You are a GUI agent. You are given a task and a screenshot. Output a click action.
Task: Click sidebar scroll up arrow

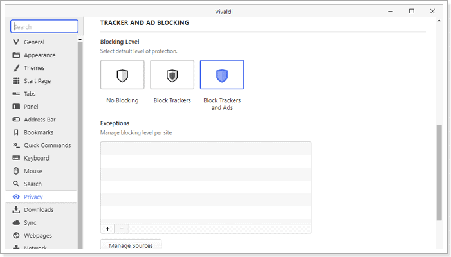click(x=80, y=40)
